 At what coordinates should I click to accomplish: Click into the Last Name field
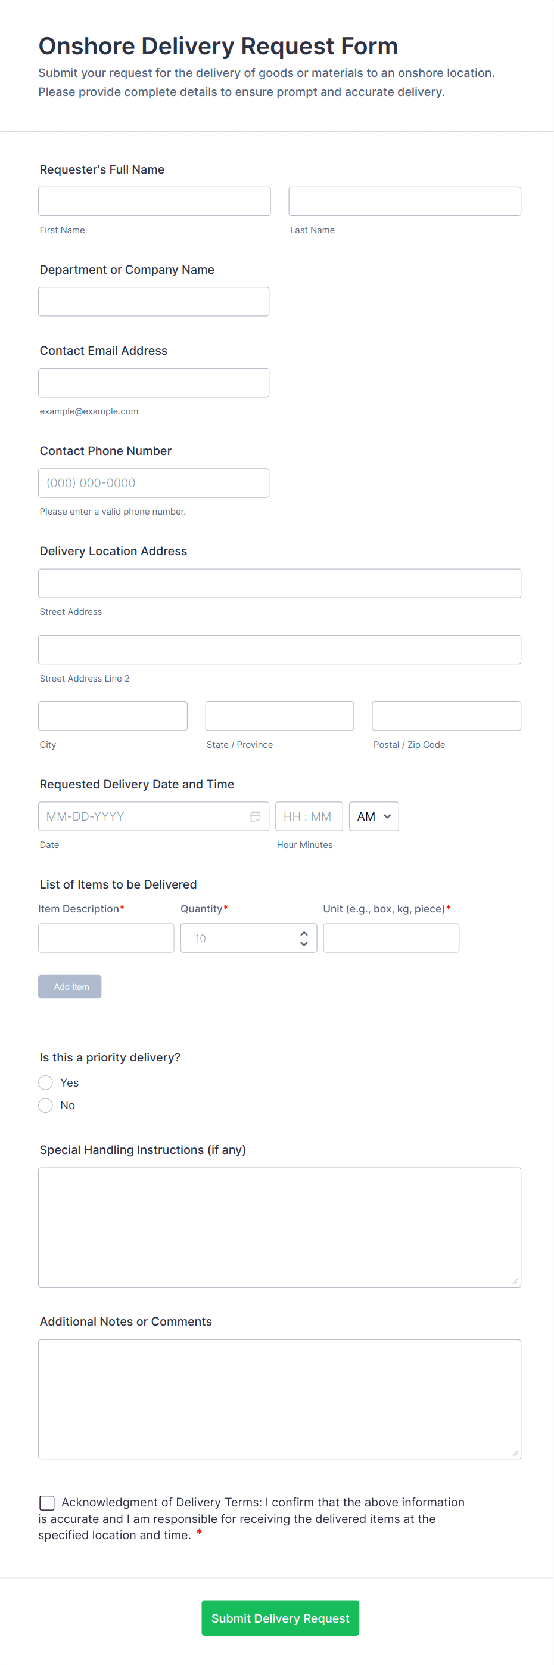click(404, 202)
